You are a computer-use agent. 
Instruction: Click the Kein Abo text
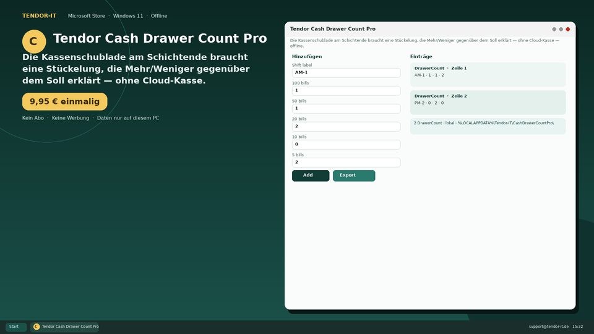point(33,118)
